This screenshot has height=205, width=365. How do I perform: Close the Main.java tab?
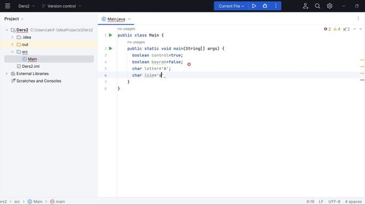click(x=129, y=19)
